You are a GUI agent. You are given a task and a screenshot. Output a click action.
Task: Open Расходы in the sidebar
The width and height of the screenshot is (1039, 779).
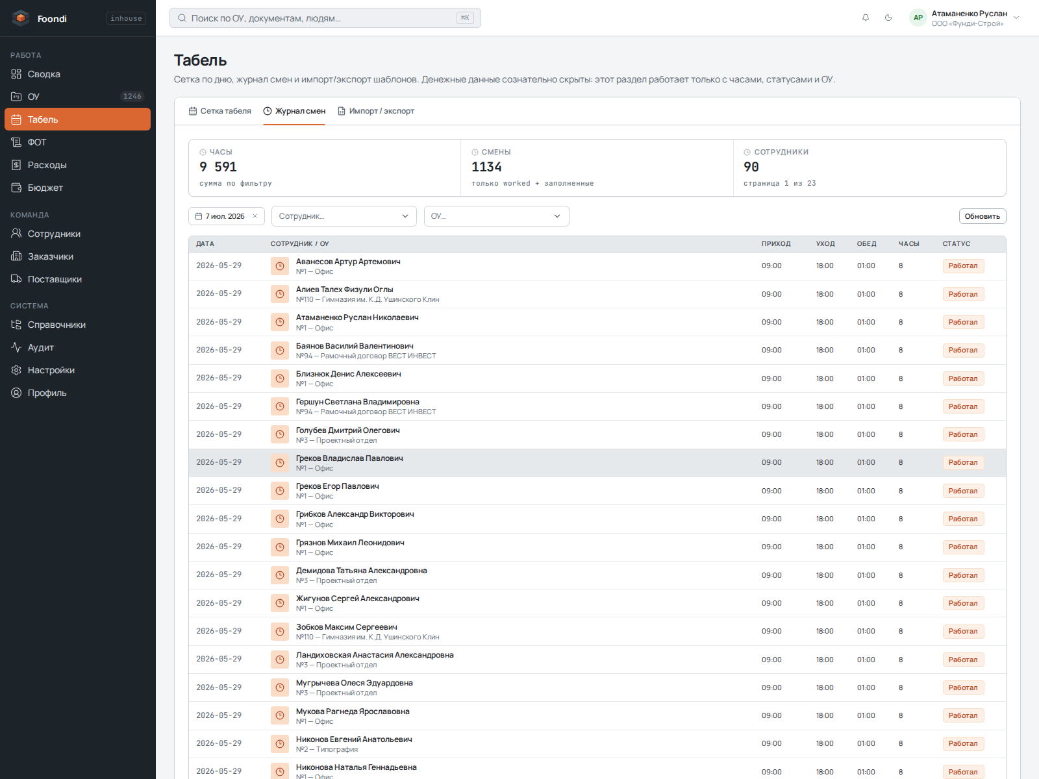point(78,165)
